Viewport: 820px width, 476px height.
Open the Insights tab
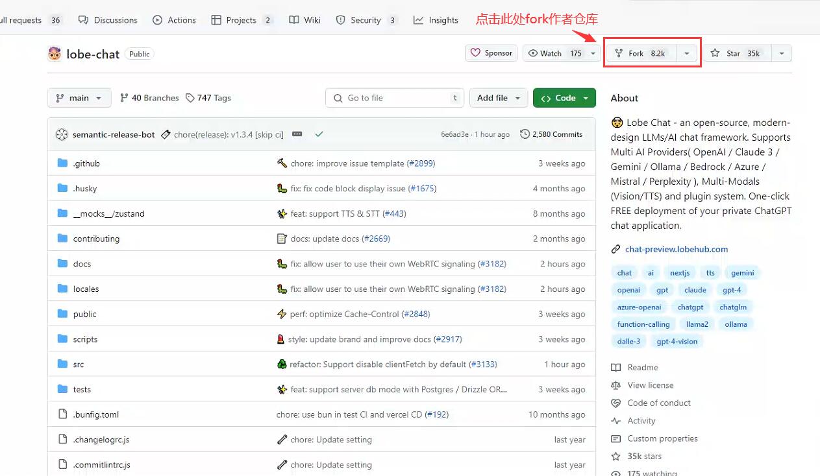click(x=436, y=20)
